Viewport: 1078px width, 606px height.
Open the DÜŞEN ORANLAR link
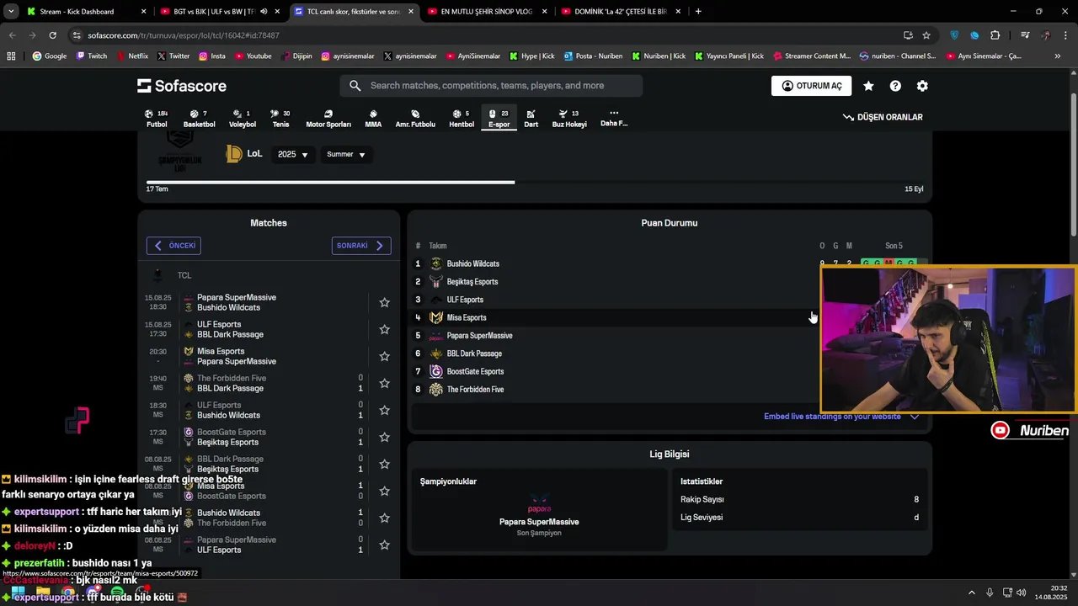click(883, 117)
